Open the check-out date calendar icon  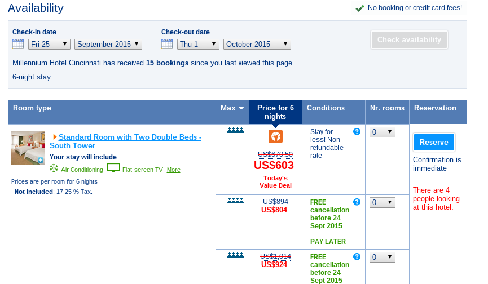point(167,44)
